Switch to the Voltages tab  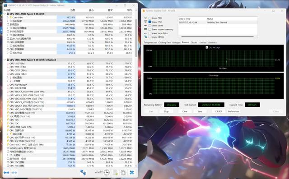pos(176,42)
